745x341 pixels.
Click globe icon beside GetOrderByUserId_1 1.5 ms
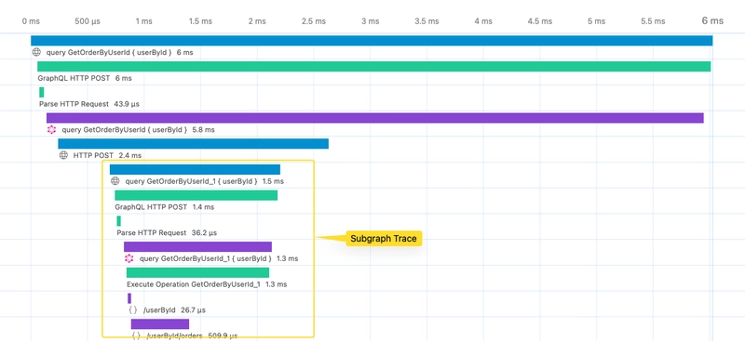pyautogui.click(x=115, y=180)
